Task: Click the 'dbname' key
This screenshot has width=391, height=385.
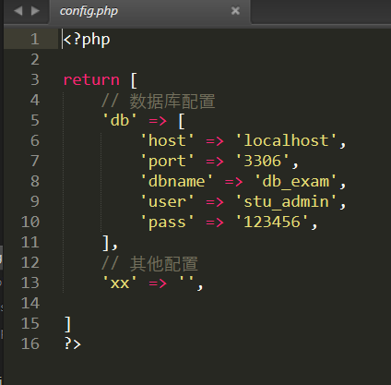Action: pyautogui.click(x=176, y=181)
